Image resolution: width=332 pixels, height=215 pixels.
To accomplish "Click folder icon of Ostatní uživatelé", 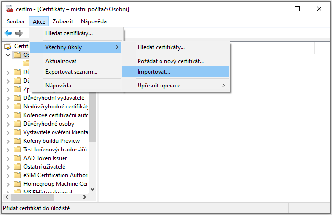I will (17, 167).
